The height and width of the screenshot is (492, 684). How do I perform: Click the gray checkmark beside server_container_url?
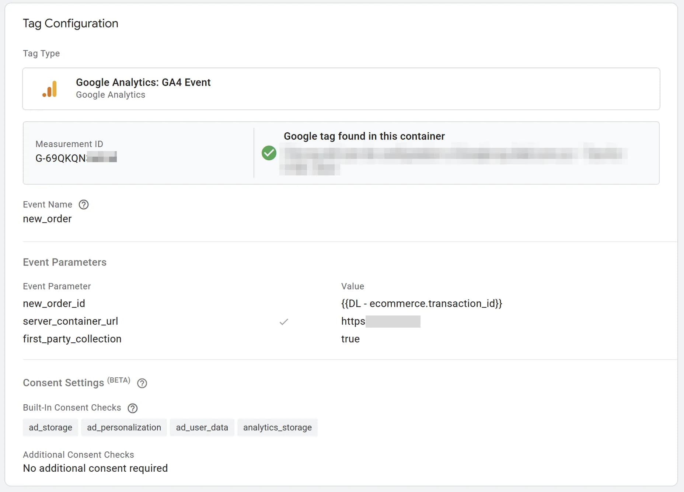click(284, 322)
